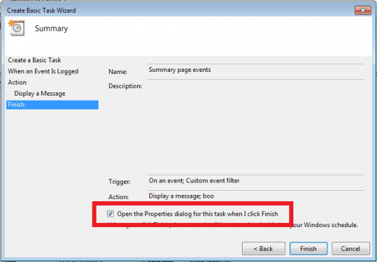The width and height of the screenshot is (377, 262).
Task: Click the 'Open the Properties dialog' label text
Action: tap(197, 214)
